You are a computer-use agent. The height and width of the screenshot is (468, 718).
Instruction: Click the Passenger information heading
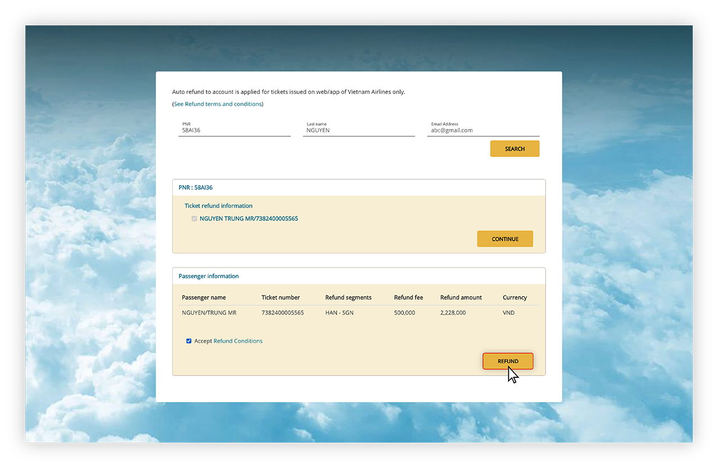pyautogui.click(x=209, y=276)
